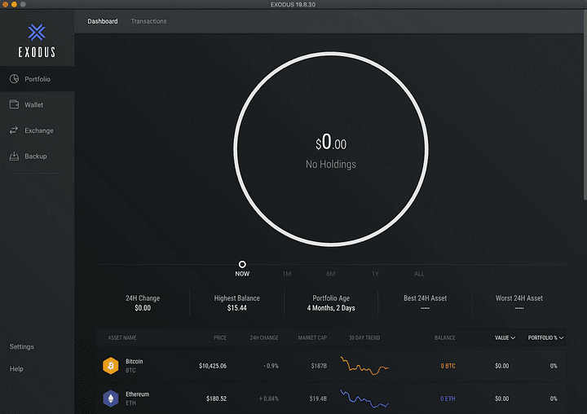
Task: Click the Best 24H Asset stat
Action: tap(425, 303)
